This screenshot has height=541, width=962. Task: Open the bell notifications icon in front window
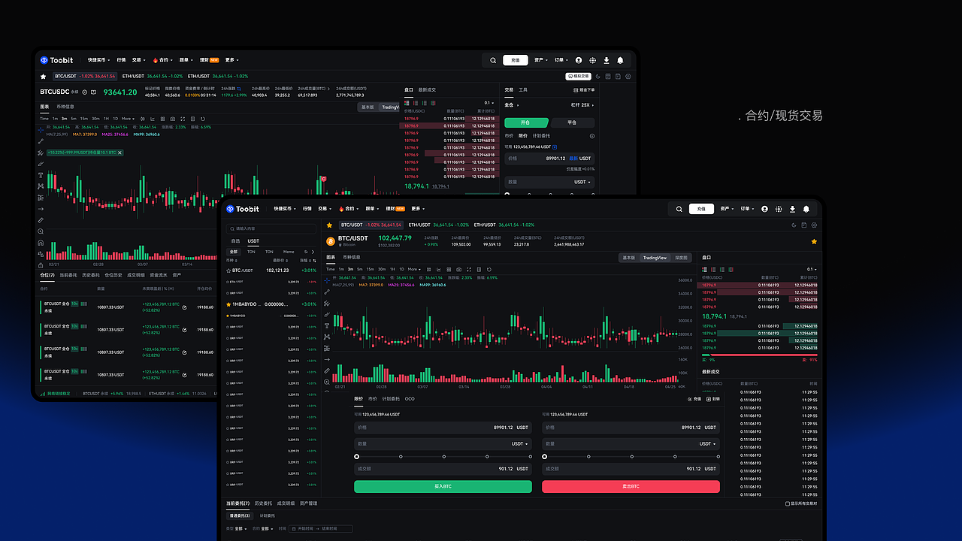[x=806, y=209]
